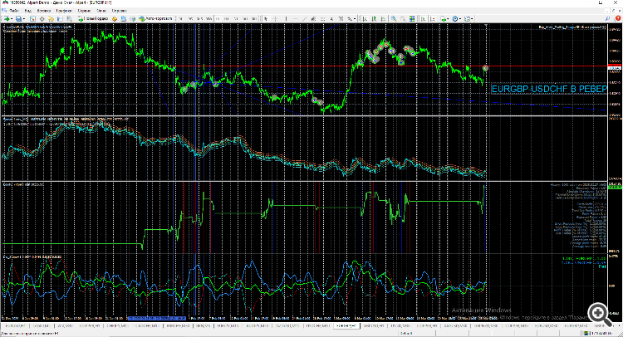This screenshot has height=337, width=623.
Task: Select the Trendline drawing tool
Action: point(304,18)
